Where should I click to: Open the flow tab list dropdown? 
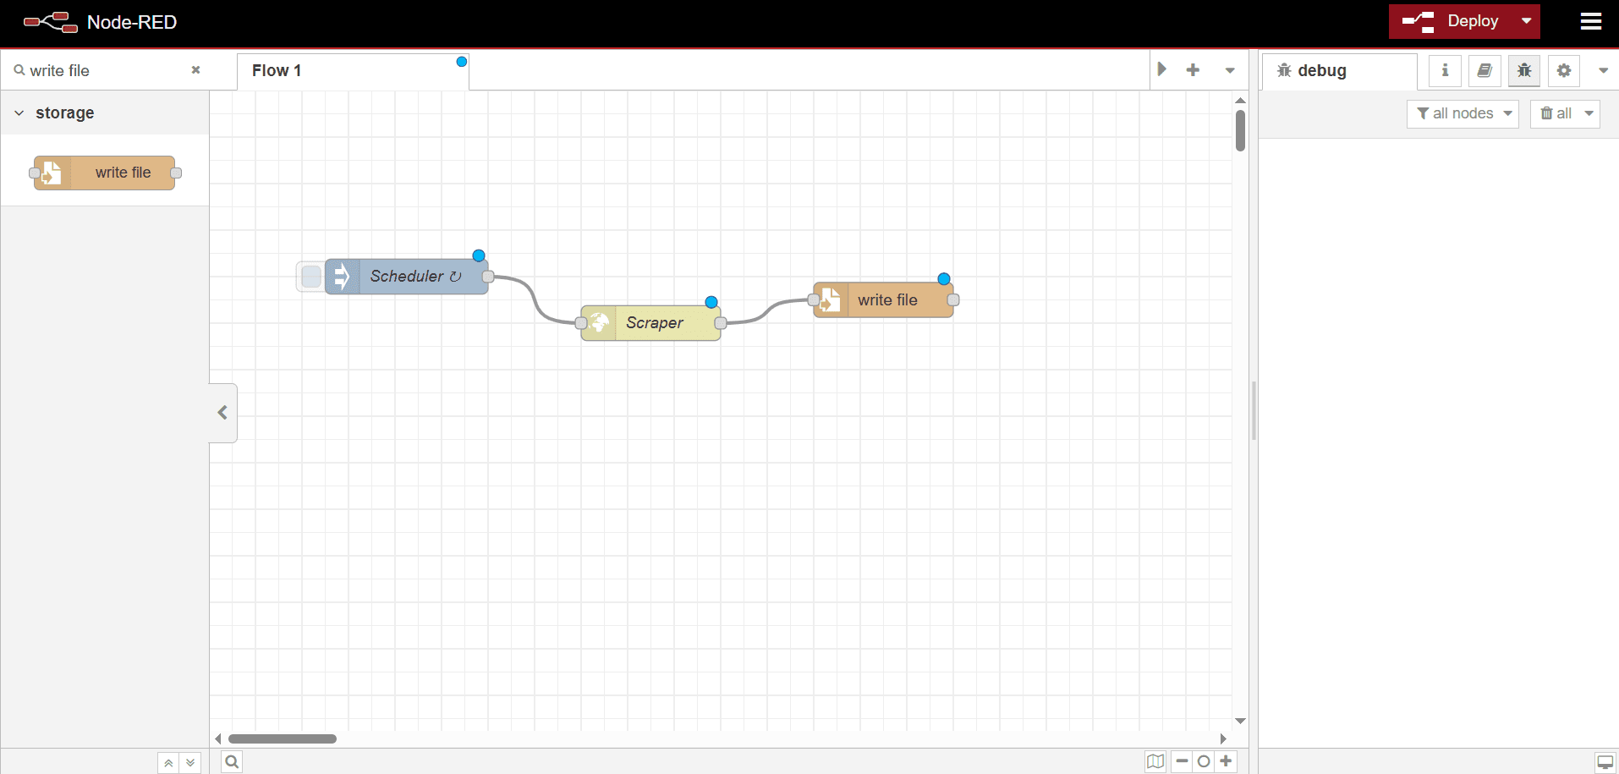(1230, 70)
